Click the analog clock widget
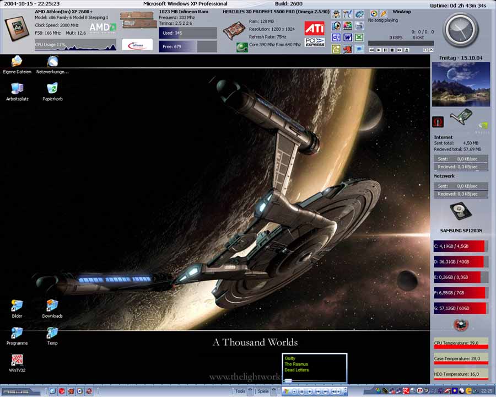Screen dimensions: 496x397 [x=460, y=31]
